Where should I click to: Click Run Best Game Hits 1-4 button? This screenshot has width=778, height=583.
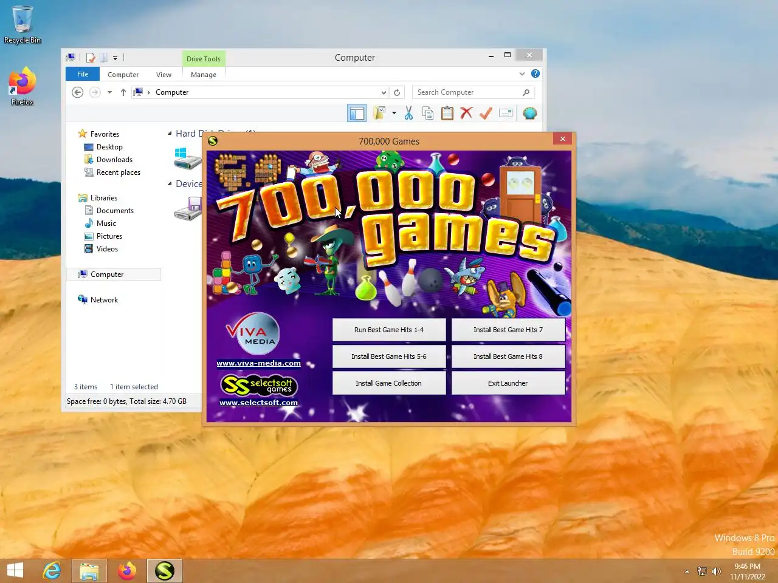point(389,330)
